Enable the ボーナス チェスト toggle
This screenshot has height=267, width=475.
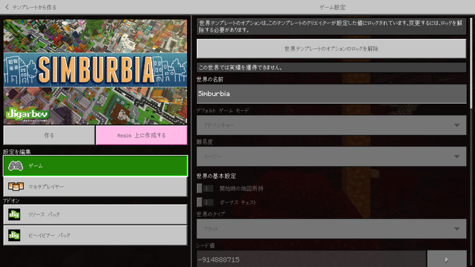click(x=205, y=202)
